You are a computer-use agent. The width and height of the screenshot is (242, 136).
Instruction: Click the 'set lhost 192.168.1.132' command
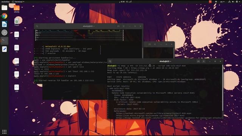81,71
